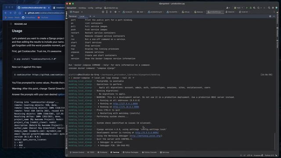281x158 pixels.
Task: Open Project panel options gear icon
Action: pyautogui.click(x=115, y=12)
